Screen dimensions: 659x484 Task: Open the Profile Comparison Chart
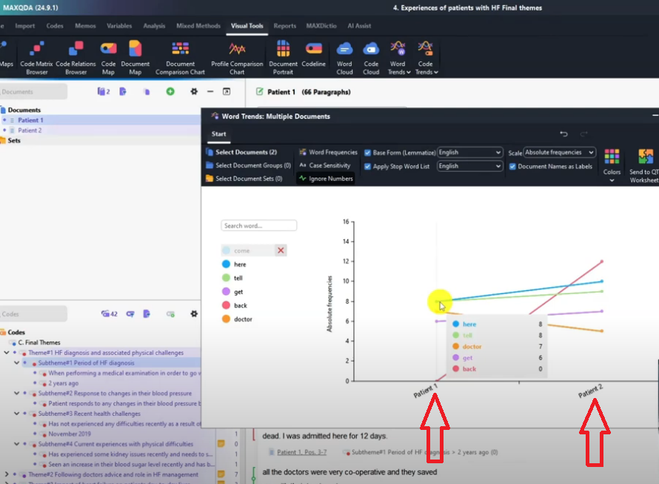237,58
